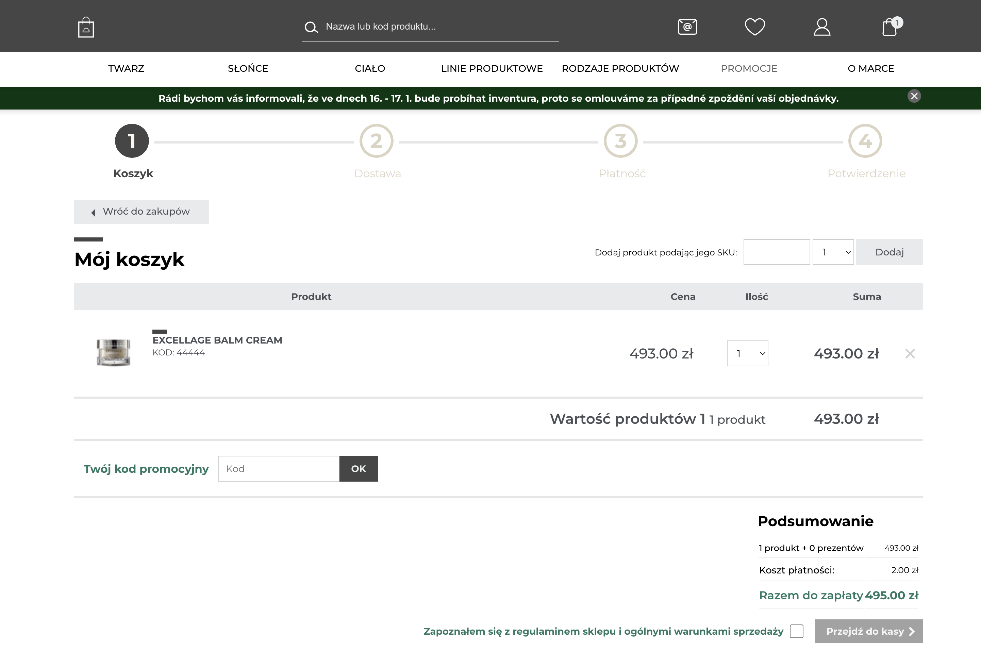Open the quantity dropdown next to SKU field
Screen dimensions: 981x651
pos(833,252)
